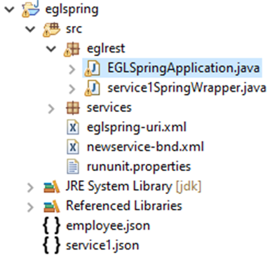The width and height of the screenshot is (272, 255).
Task: Select service1.json file name
Action: 102,246
